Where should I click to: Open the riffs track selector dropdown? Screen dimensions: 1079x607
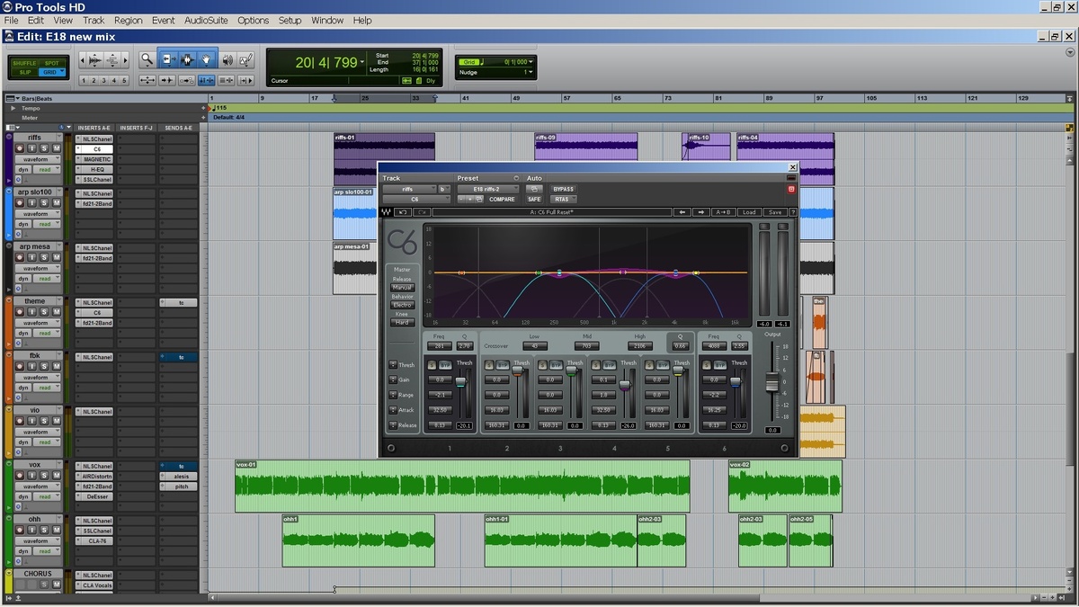click(408, 189)
